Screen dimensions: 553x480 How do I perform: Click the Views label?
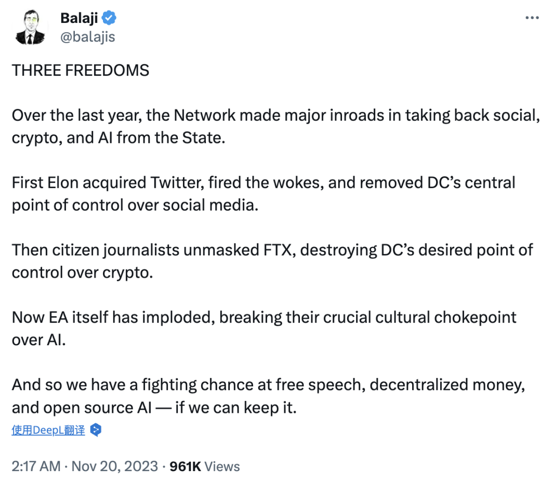(x=222, y=466)
